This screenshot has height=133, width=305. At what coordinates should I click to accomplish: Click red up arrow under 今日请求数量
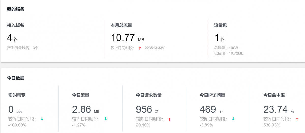tap(170, 119)
